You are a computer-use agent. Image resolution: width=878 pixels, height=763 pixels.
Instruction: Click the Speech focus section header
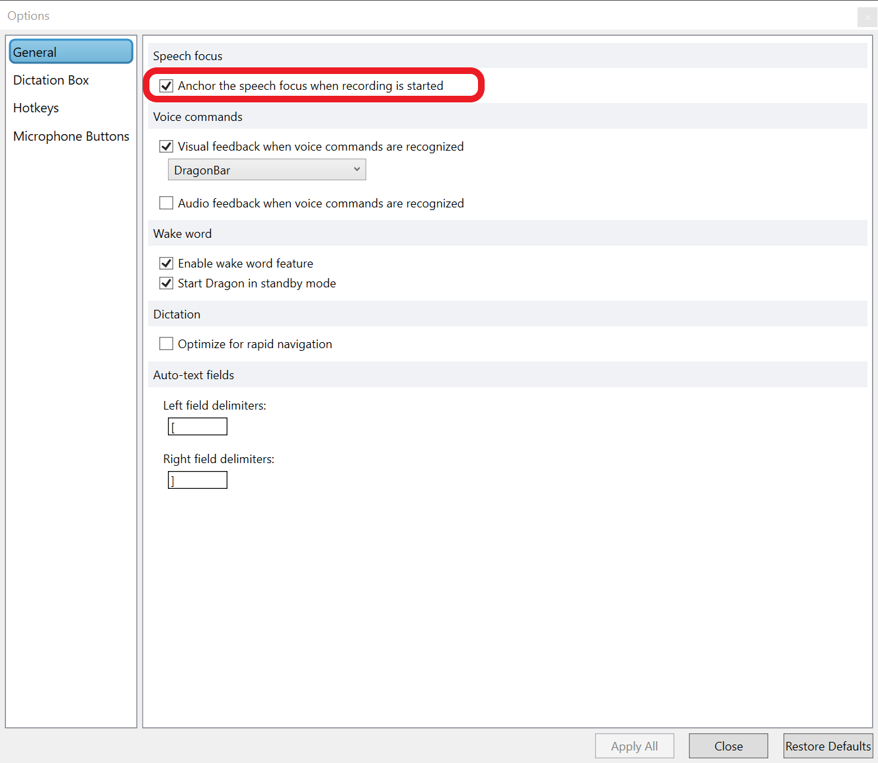(x=188, y=56)
